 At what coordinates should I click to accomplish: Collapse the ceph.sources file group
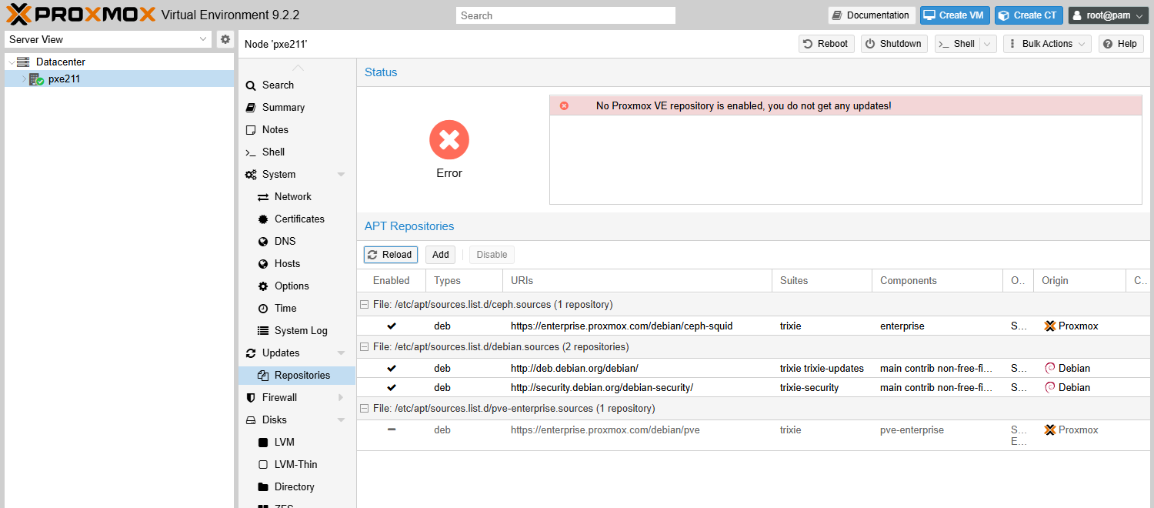(365, 305)
